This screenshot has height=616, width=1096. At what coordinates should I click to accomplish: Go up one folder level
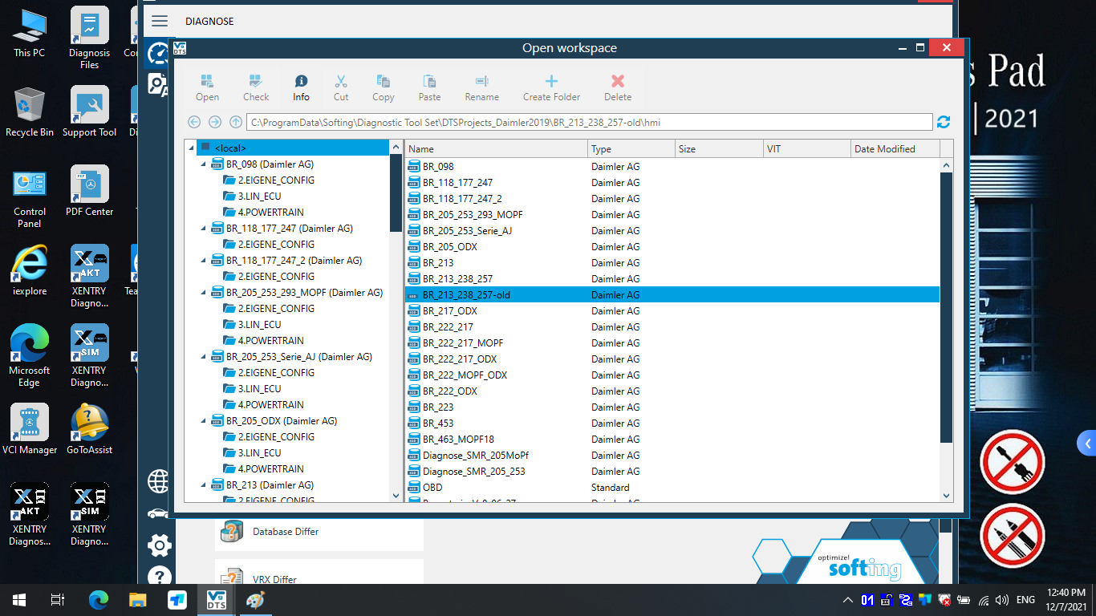click(x=236, y=122)
